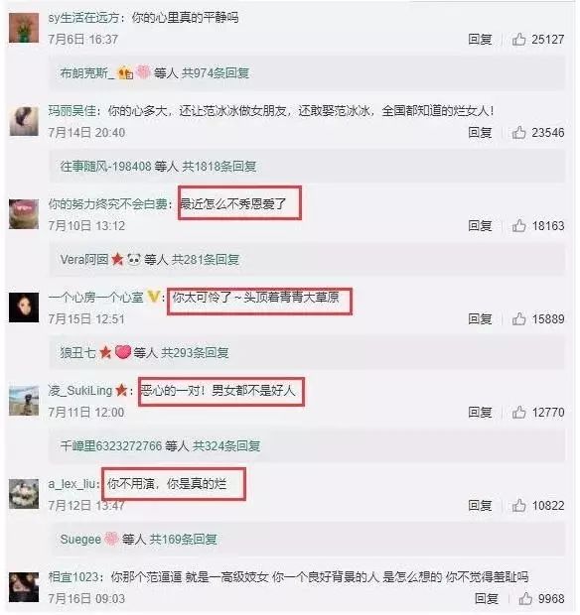Screen dimensions: 580x615
Task: Expand the 共1818条回复 replies
Action: 219,167
